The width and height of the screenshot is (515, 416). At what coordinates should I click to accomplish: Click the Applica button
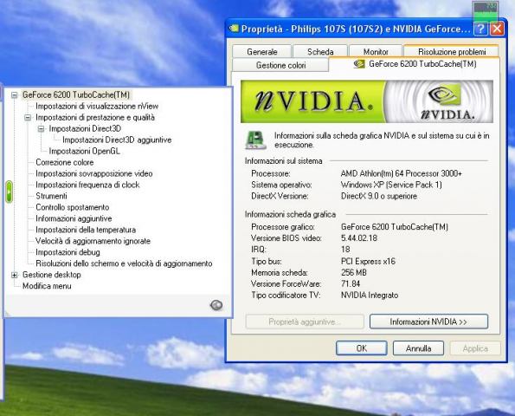pyautogui.click(x=475, y=348)
